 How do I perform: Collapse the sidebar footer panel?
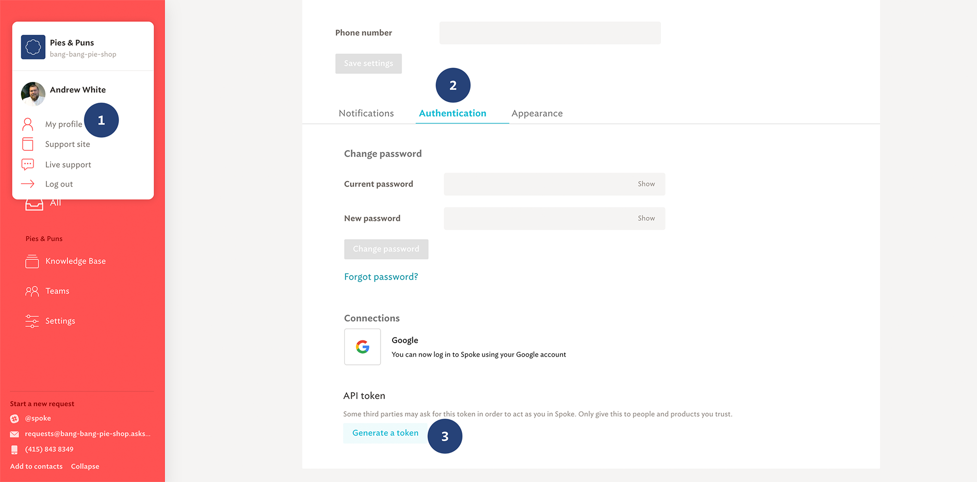85,467
